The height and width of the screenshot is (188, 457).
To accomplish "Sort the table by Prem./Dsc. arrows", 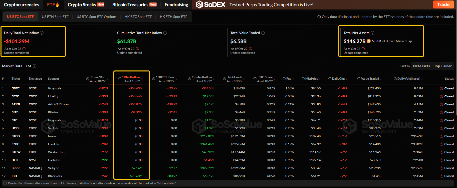I will tap(107, 79).
